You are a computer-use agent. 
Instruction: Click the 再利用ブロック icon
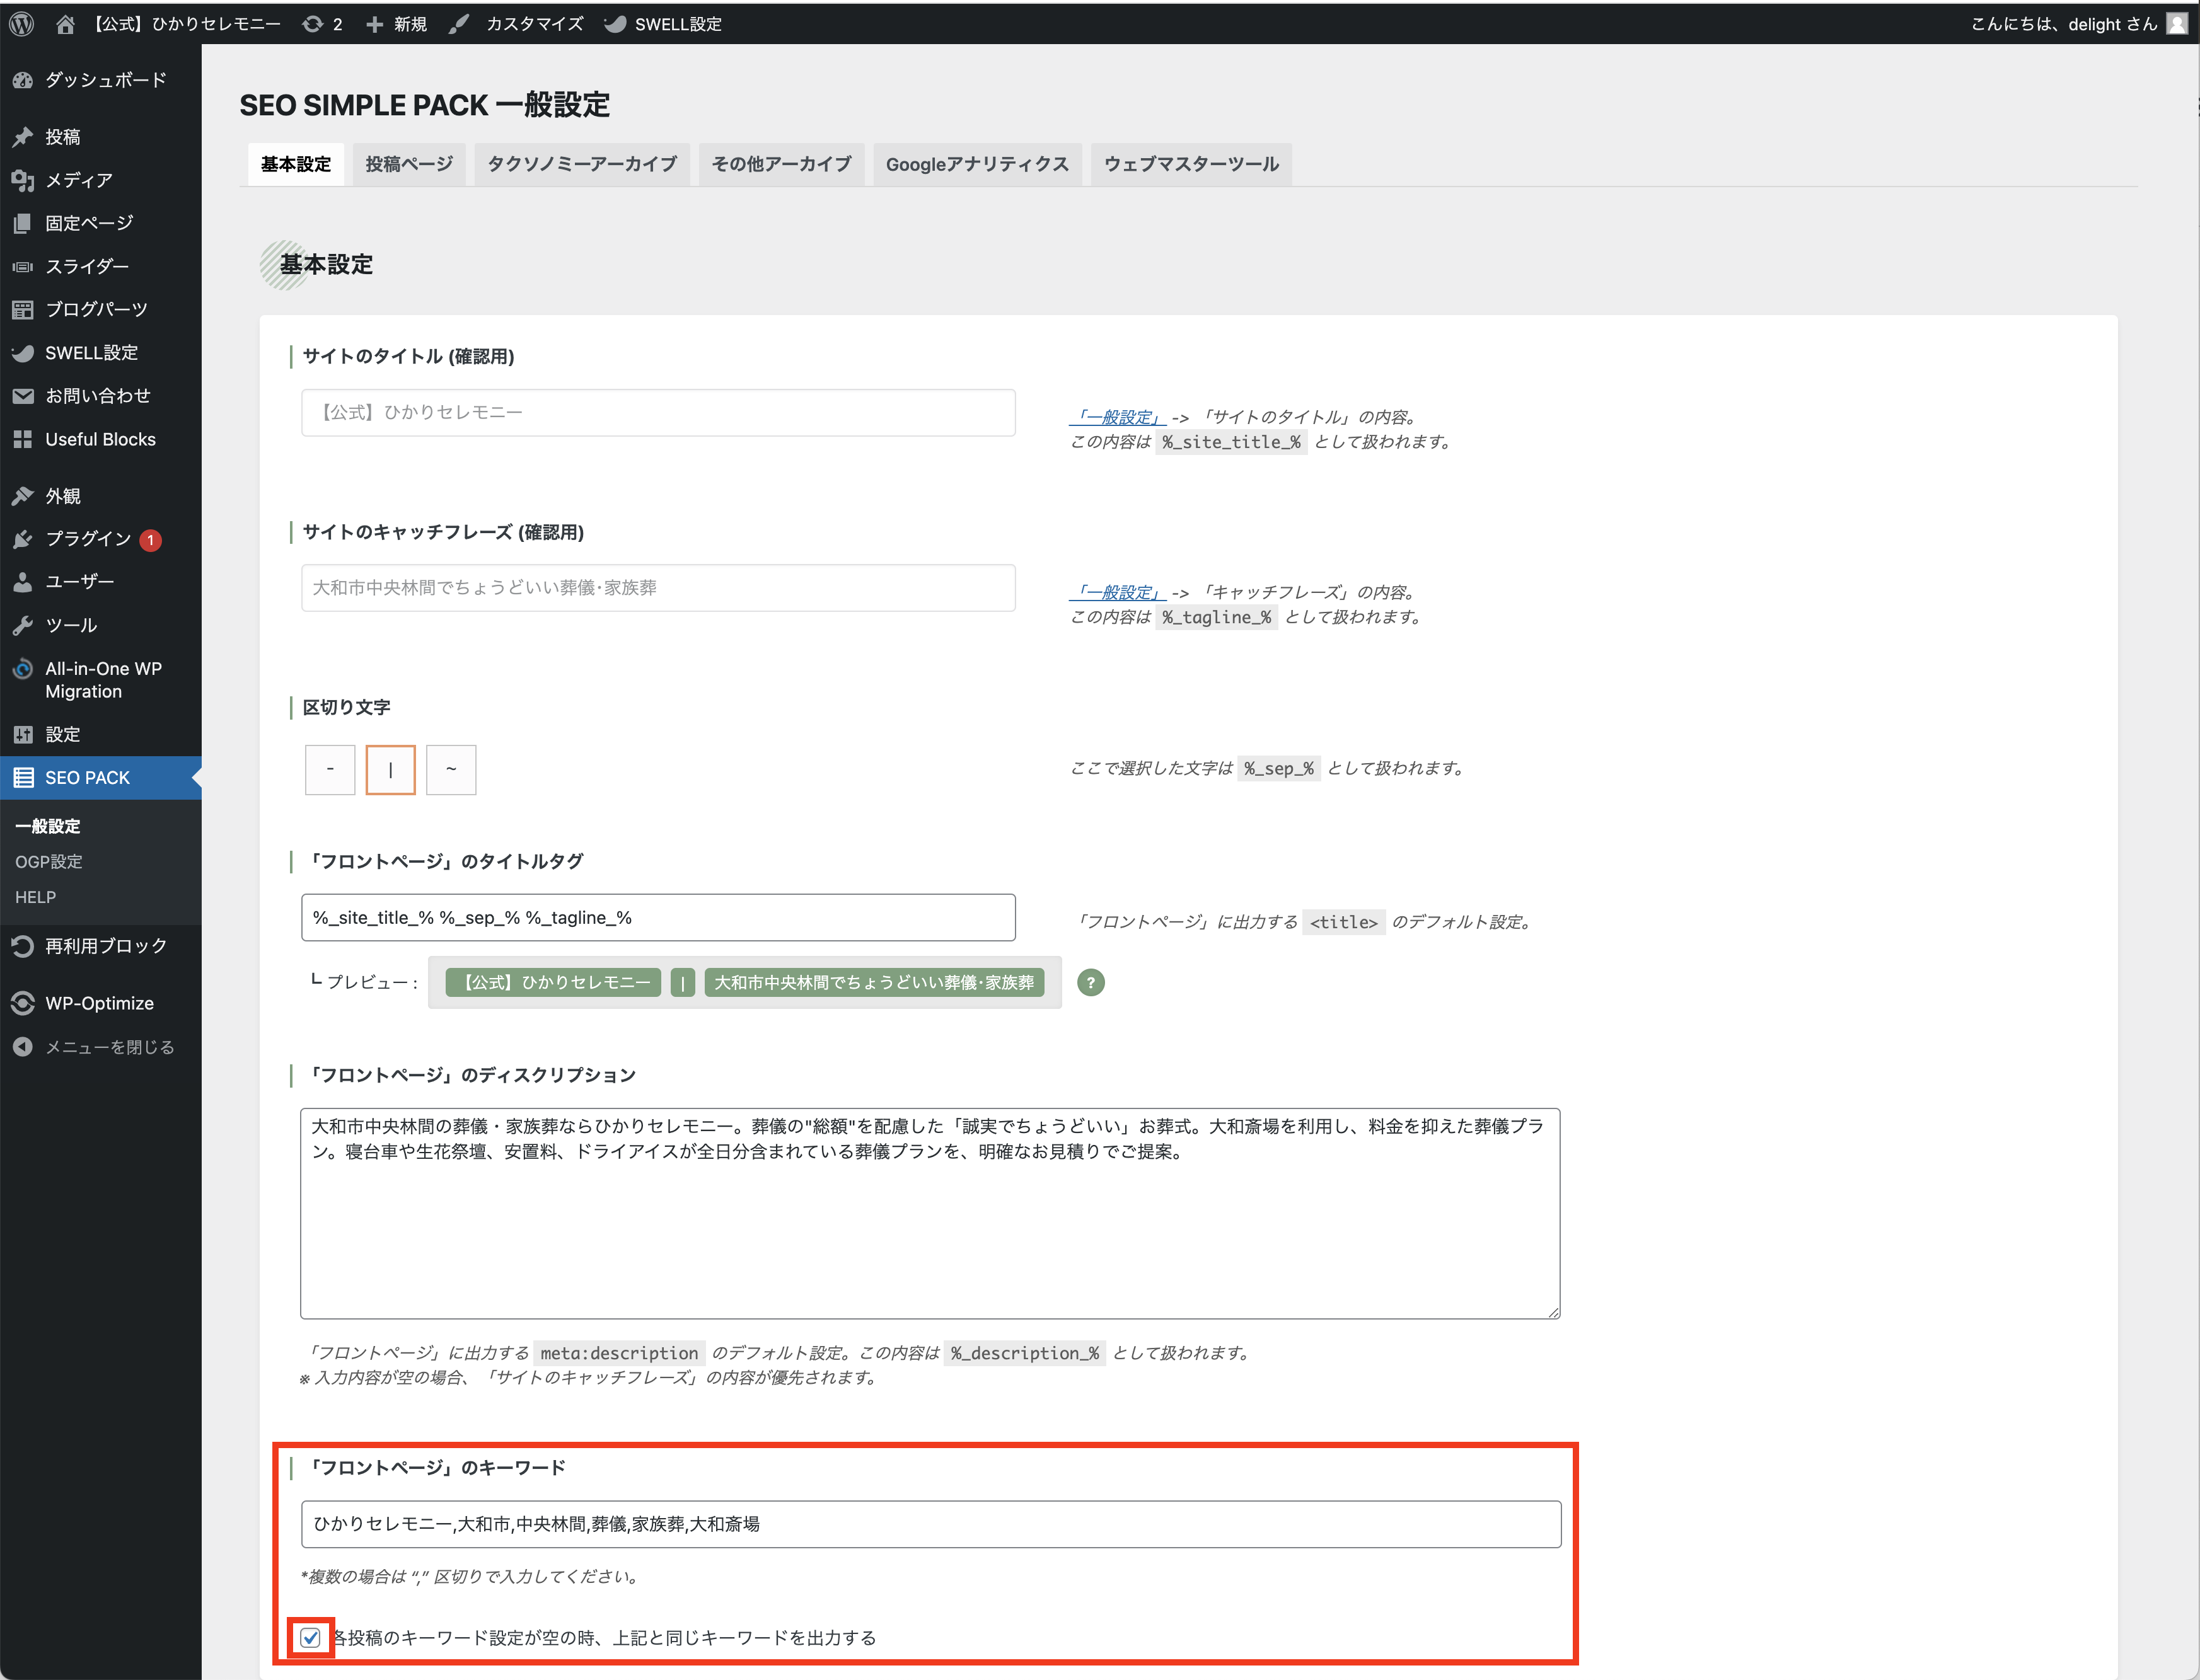pyautogui.click(x=23, y=946)
